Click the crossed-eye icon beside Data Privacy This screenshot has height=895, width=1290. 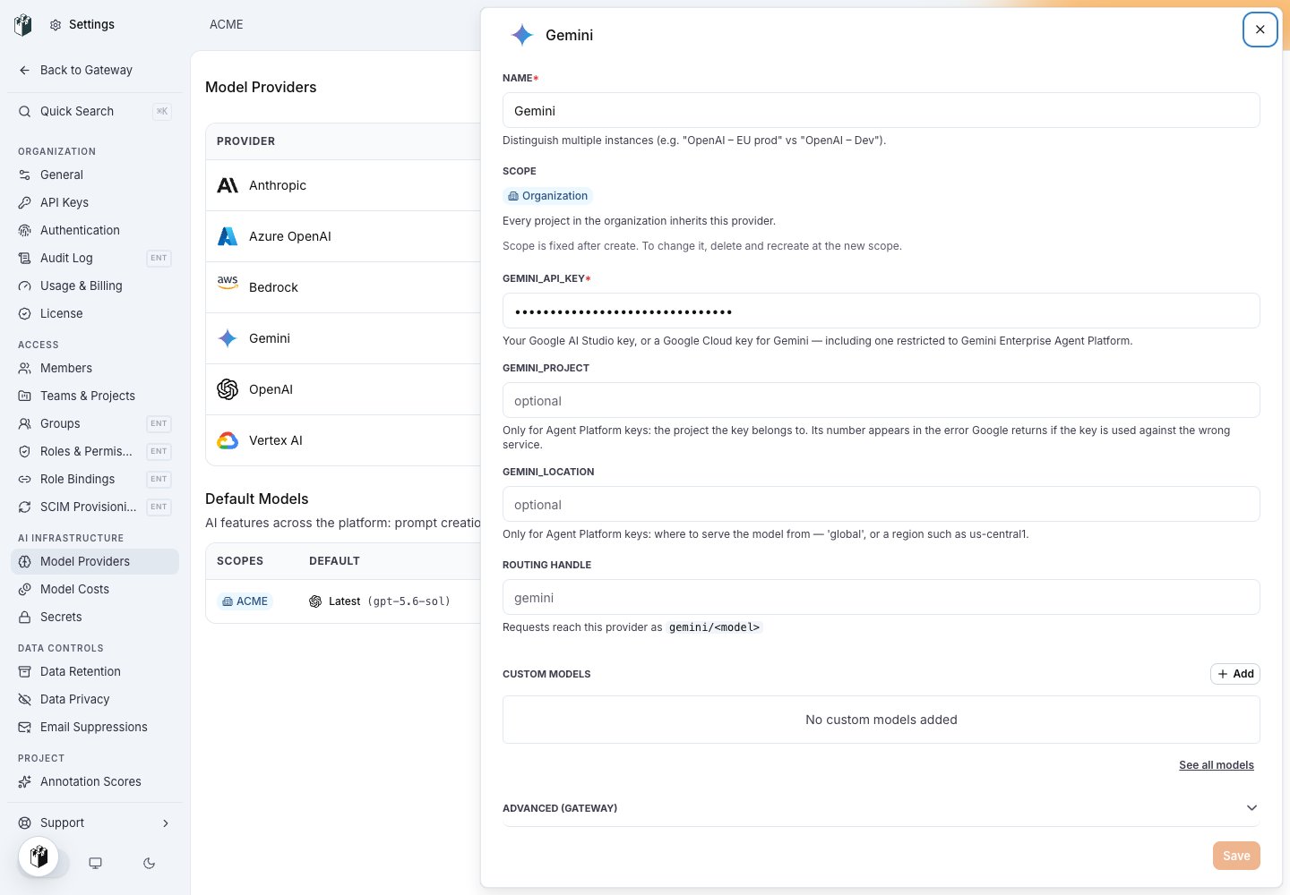(25, 700)
